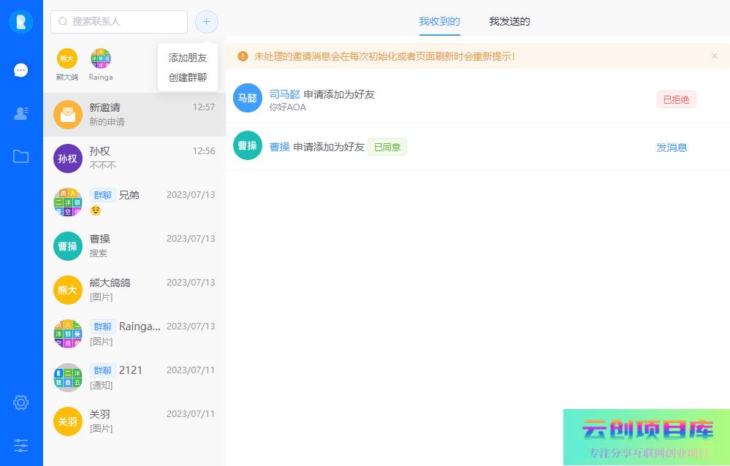
Task: Click the blue app logo icon
Action: [21, 22]
